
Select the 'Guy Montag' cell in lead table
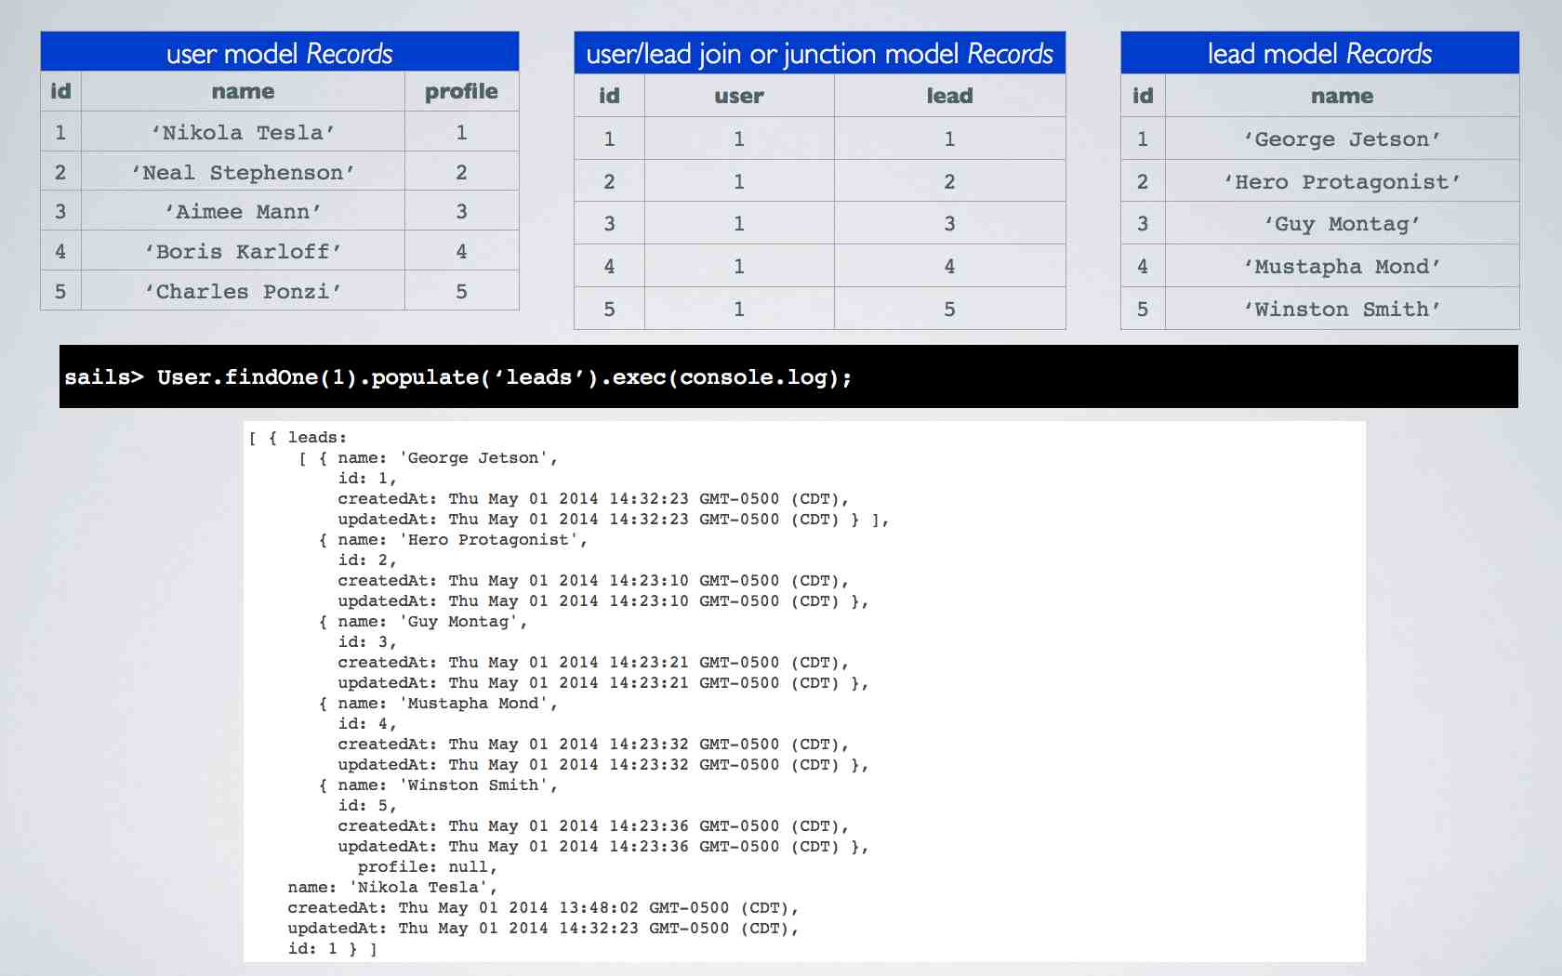point(1342,223)
